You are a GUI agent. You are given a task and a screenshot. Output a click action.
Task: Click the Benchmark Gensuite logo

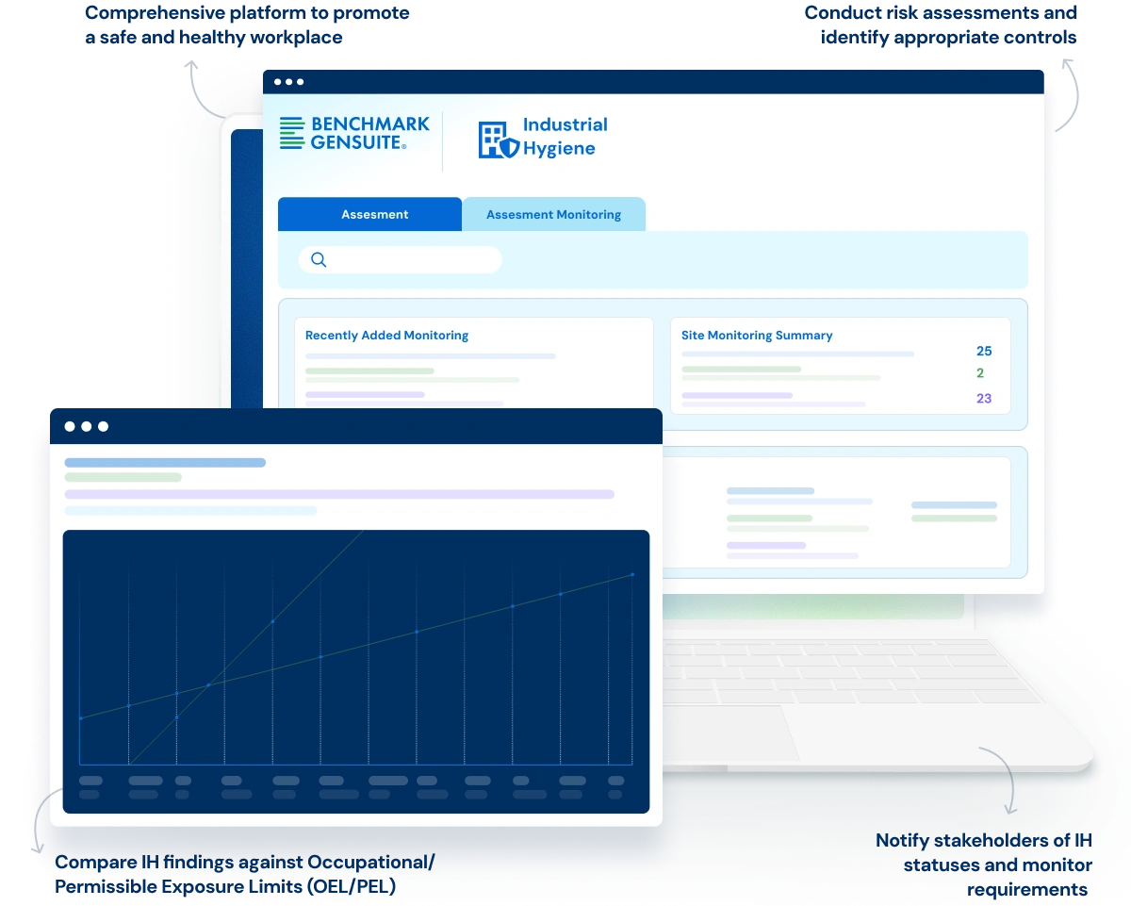pos(354,134)
